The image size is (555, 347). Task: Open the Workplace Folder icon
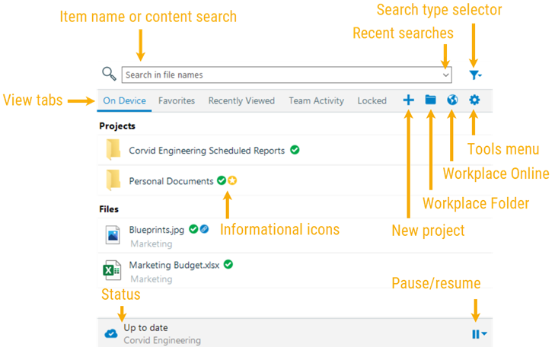[430, 100]
